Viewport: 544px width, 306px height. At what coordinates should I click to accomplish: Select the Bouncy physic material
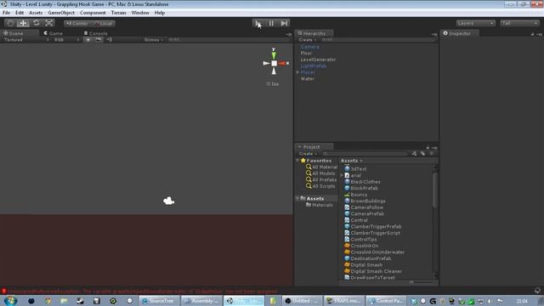click(355, 195)
